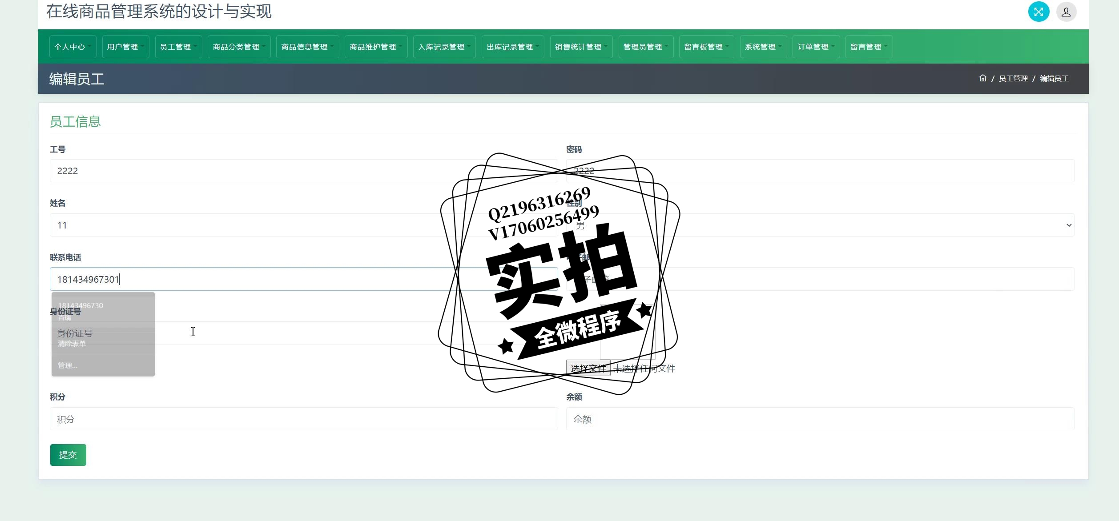Click the 编辑员工 breadcrumb text
Image resolution: width=1119 pixels, height=521 pixels.
coord(1054,79)
